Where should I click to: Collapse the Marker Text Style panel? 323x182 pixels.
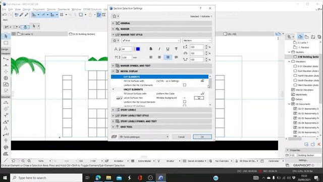coord(161,35)
